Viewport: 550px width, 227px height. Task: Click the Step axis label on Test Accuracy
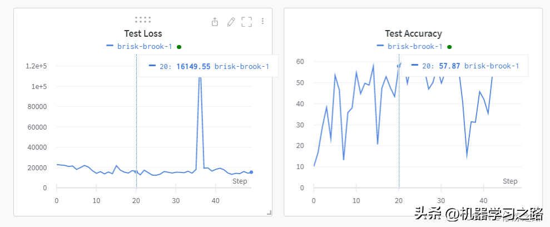[510, 181]
